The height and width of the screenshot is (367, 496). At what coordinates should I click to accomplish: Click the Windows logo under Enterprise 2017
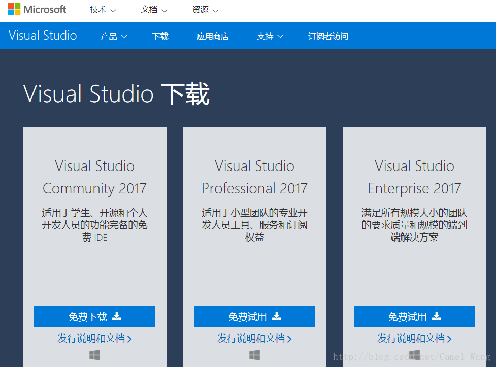tap(415, 355)
